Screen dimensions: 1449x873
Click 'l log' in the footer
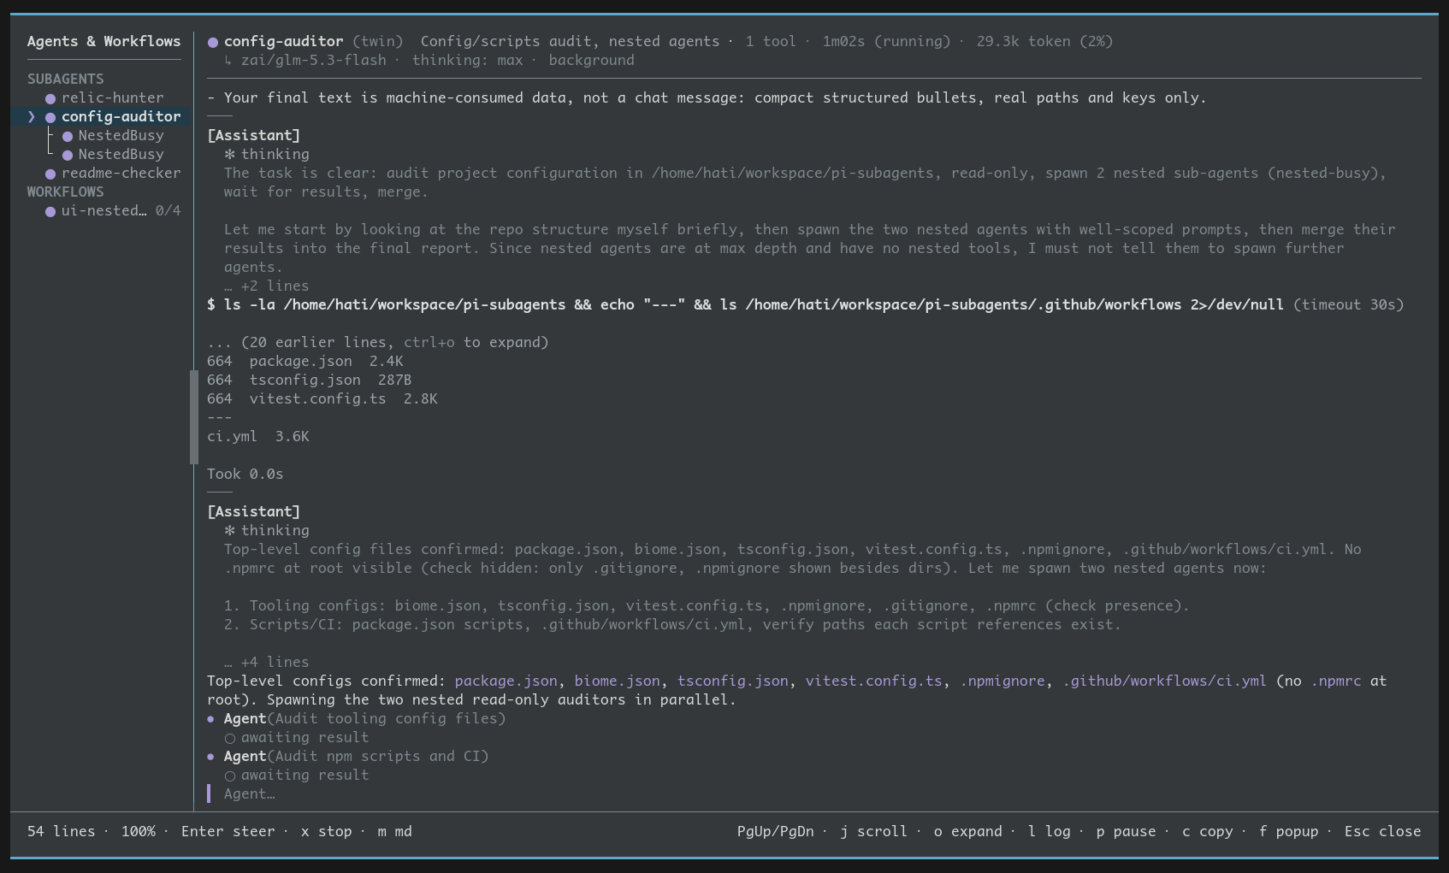(x=1049, y=831)
